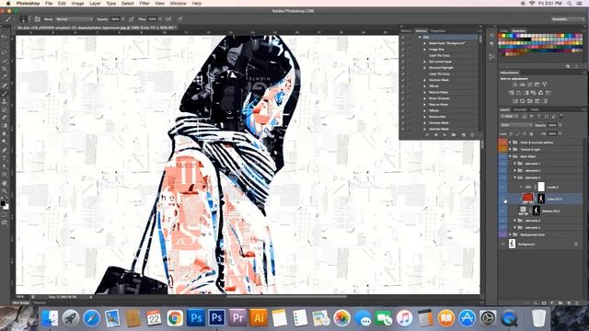Click the Background layer thumbnail
This screenshot has height=331, width=589.
(512, 244)
